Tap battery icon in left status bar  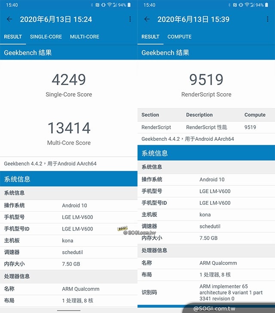click(x=129, y=5)
